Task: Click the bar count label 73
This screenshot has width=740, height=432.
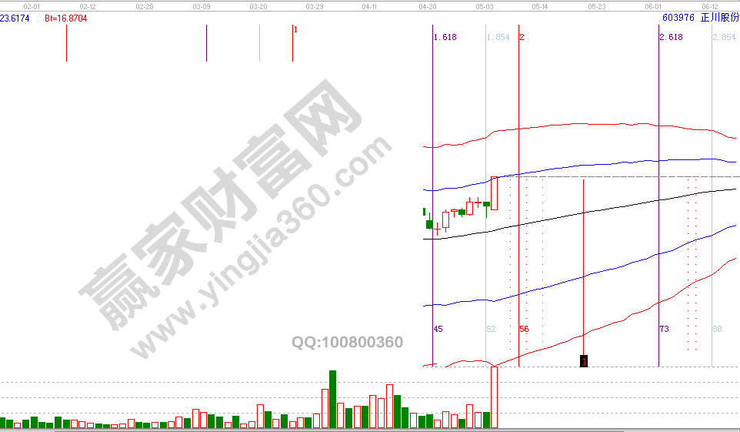Action: pyautogui.click(x=664, y=329)
